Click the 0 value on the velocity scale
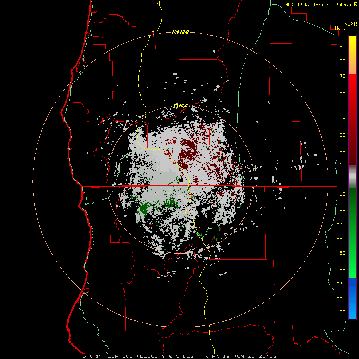 344,179
